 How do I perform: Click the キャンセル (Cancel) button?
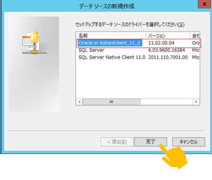(189, 142)
